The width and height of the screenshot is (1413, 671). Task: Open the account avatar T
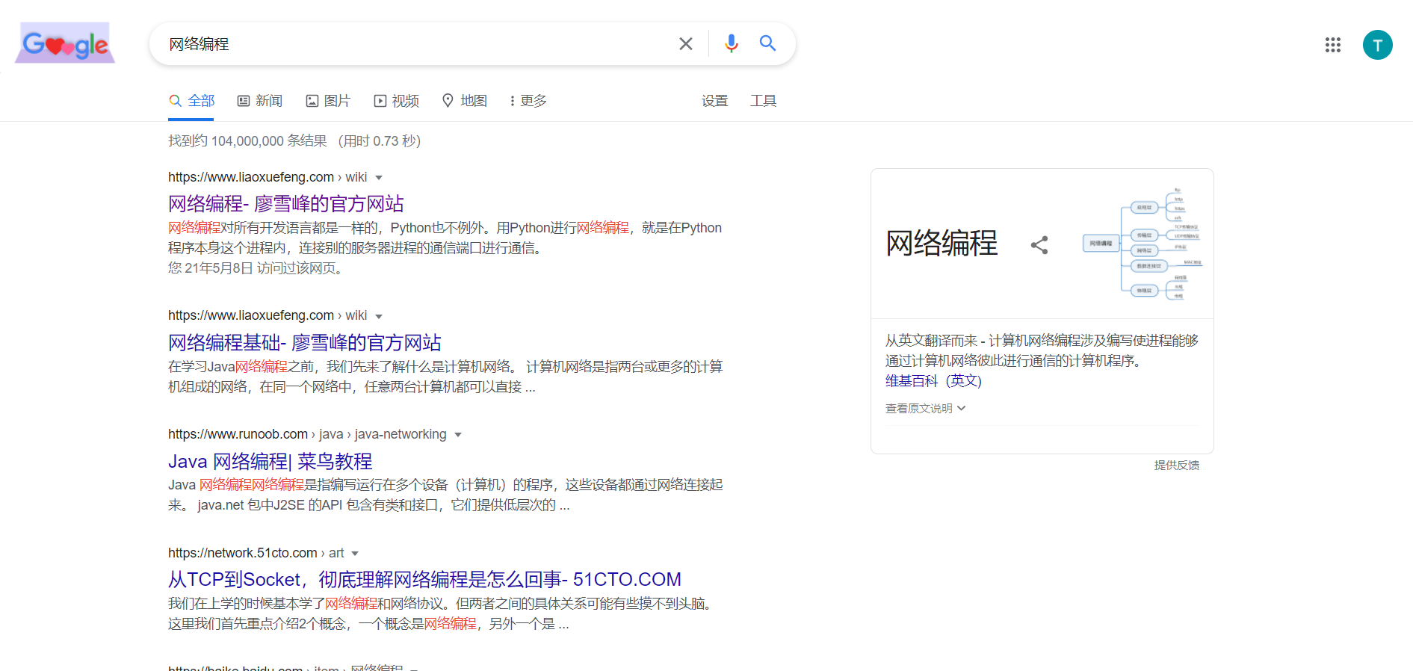tap(1377, 45)
